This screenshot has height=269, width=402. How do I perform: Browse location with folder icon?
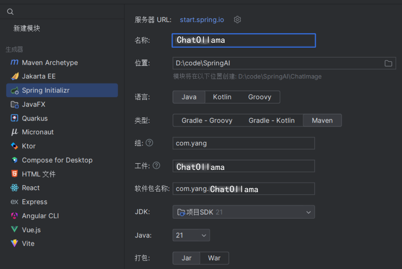388,63
